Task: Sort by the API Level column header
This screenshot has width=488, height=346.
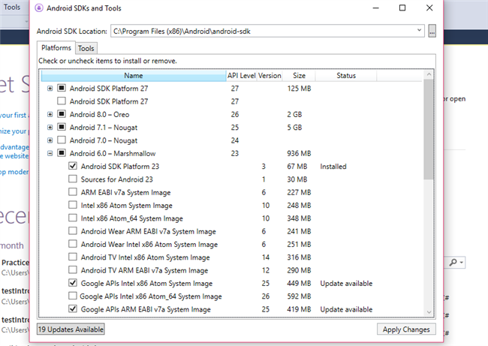Action: click(241, 76)
